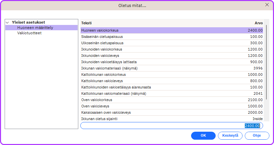Click the value edit field showing 2400.00

[x=171, y=126]
